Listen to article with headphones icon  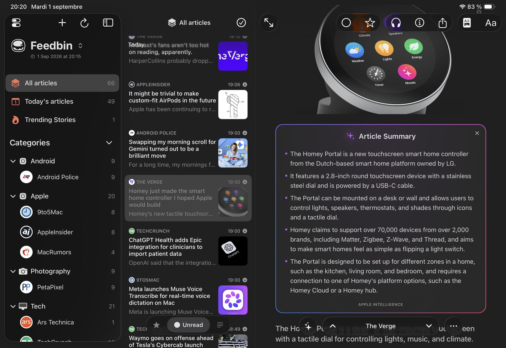coord(396,23)
